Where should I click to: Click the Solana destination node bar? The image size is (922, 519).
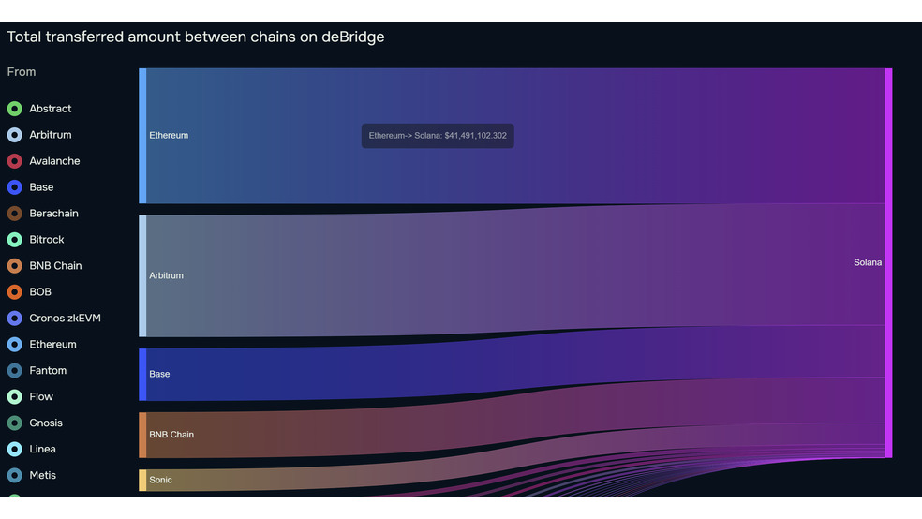(x=888, y=262)
